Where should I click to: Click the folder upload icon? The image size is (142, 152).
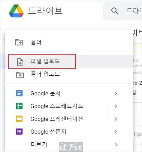point(20,75)
